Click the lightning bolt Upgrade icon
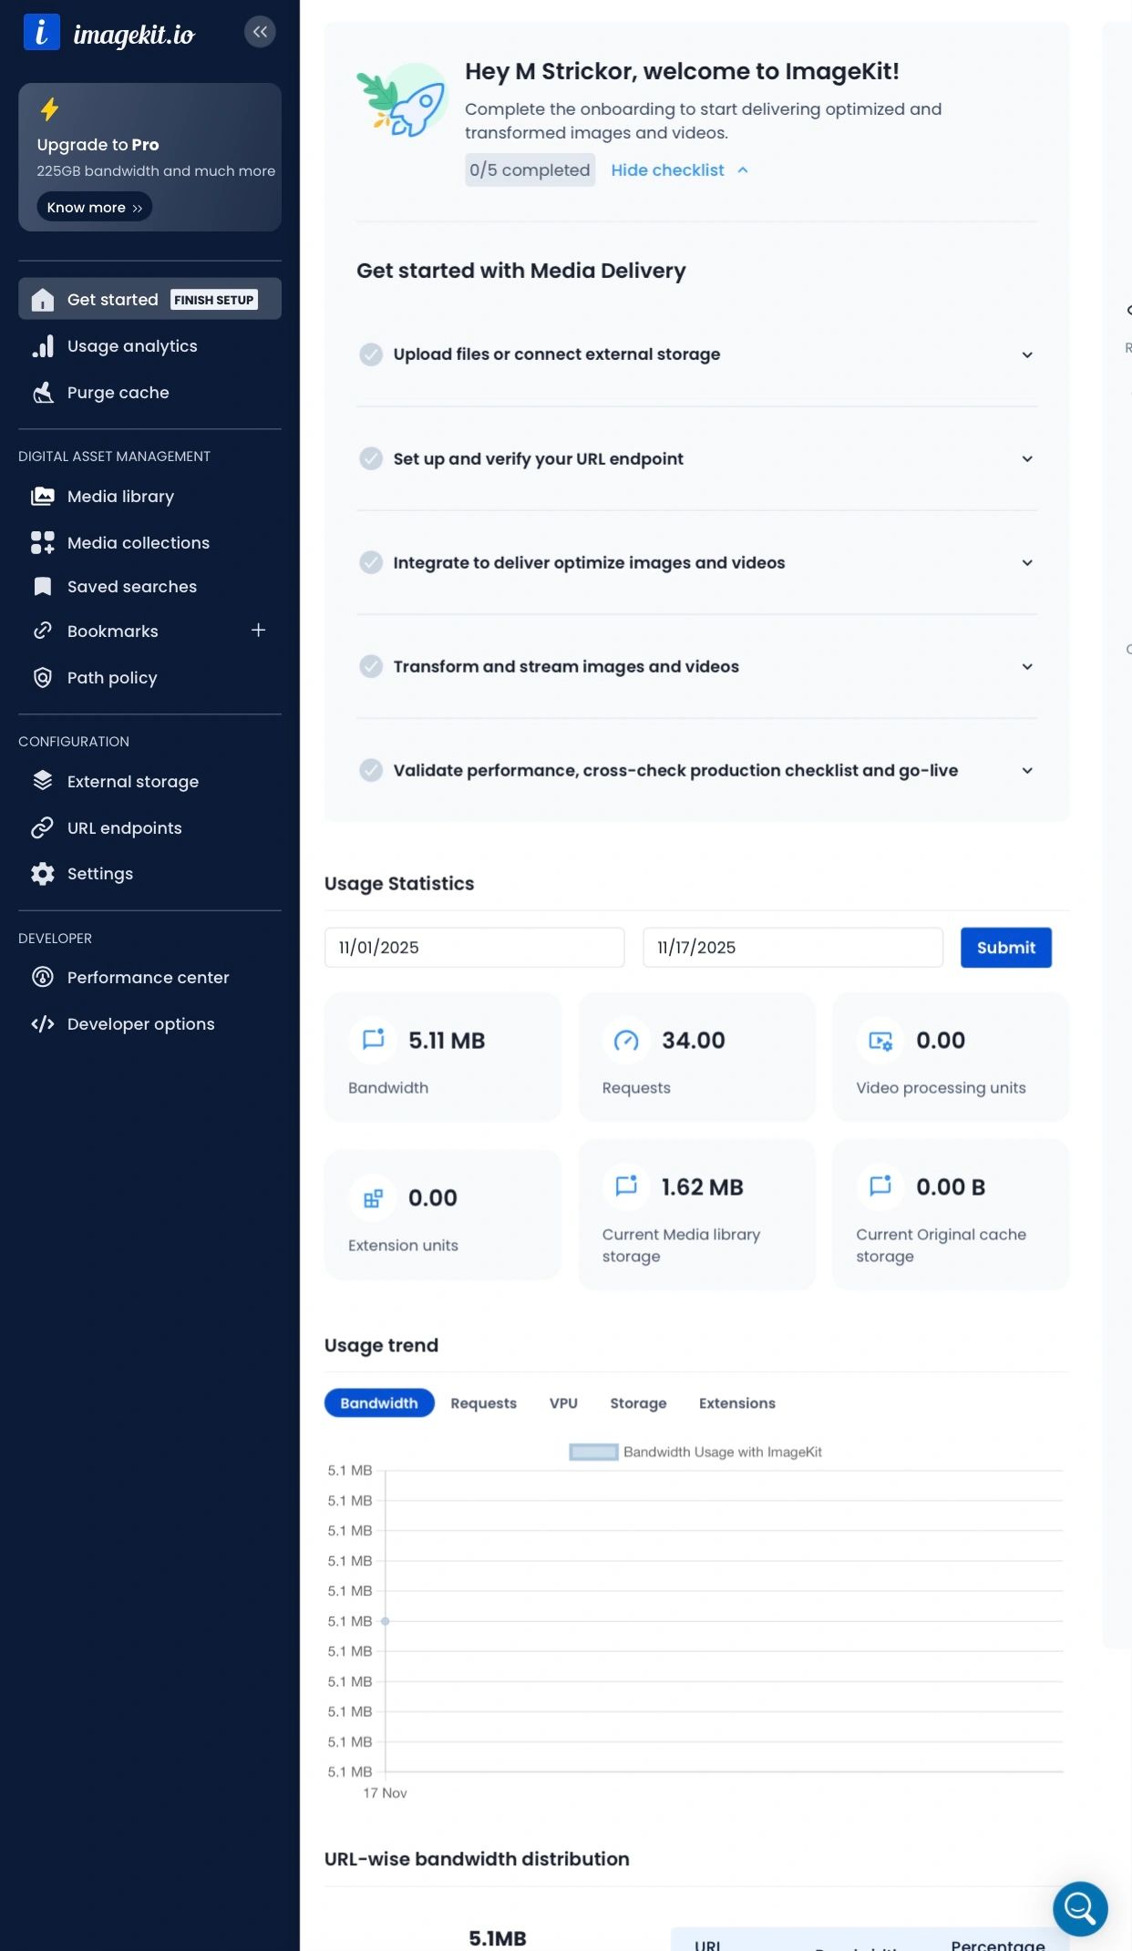Screen dimensions: 1132x1951 click(50, 109)
